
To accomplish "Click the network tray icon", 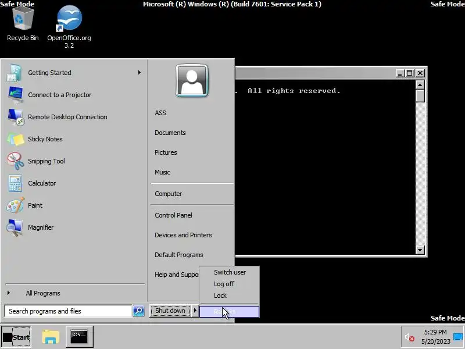I will coord(458,337).
